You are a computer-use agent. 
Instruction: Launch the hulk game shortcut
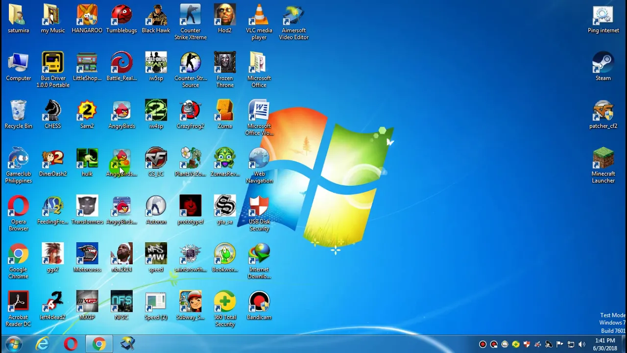87,162
